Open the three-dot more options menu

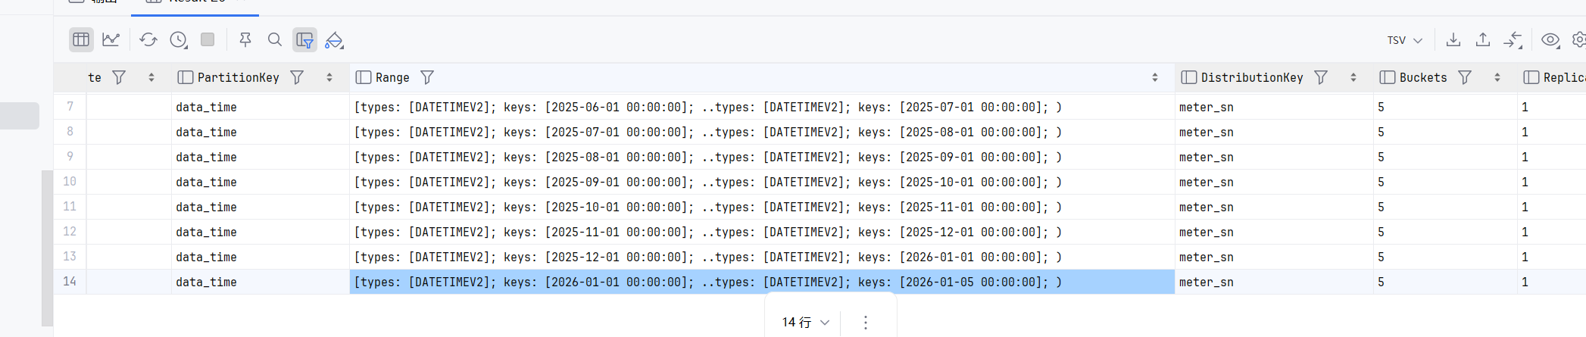point(866,323)
